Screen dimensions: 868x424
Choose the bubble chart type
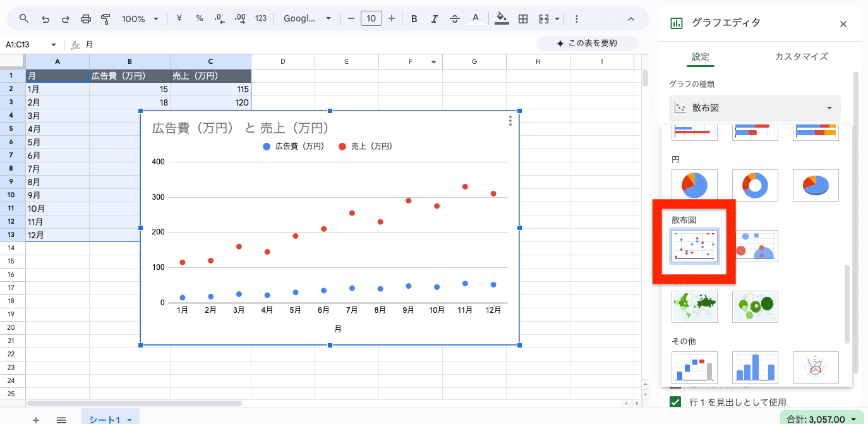[x=755, y=246]
